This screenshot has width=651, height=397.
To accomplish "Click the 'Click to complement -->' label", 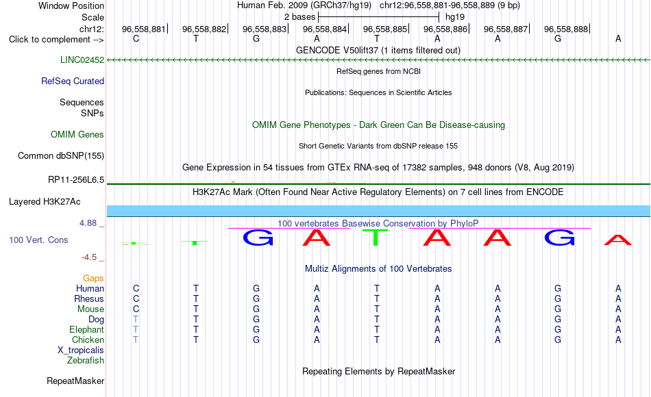I will pos(56,40).
